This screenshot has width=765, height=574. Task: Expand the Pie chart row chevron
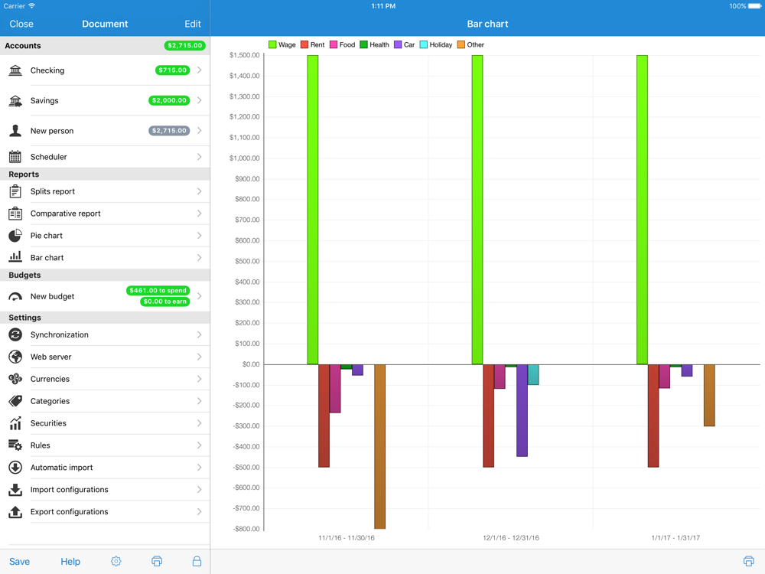coord(200,235)
